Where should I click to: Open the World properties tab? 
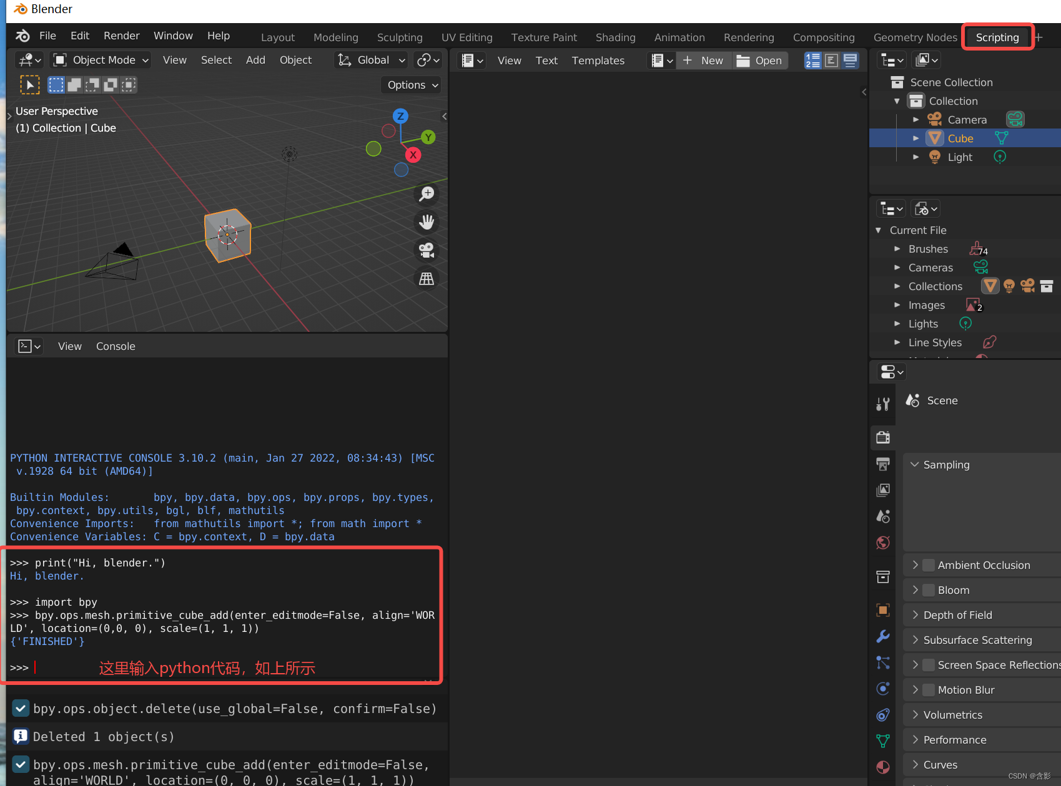coord(882,543)
